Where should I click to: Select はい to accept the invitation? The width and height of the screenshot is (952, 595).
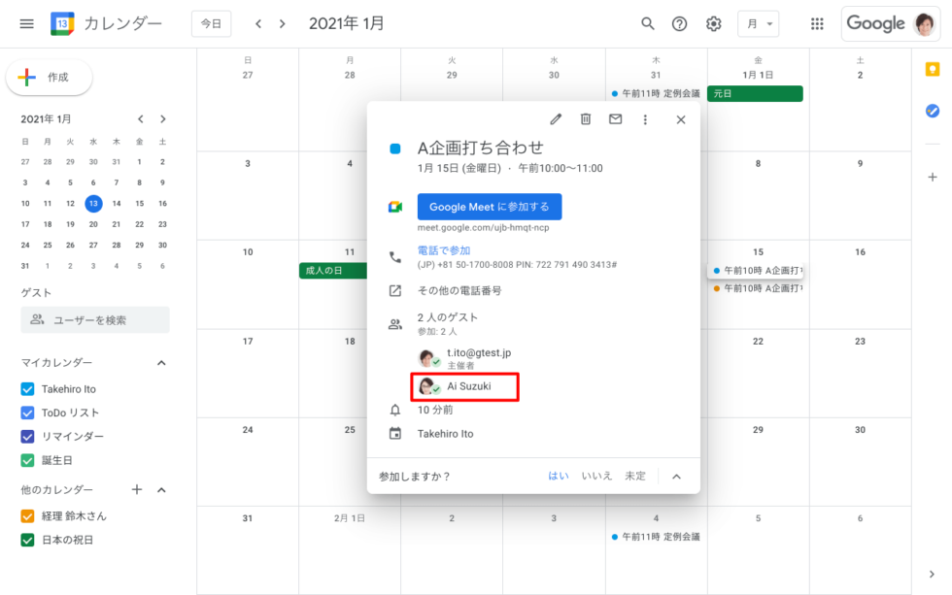(x=559, y=477)
